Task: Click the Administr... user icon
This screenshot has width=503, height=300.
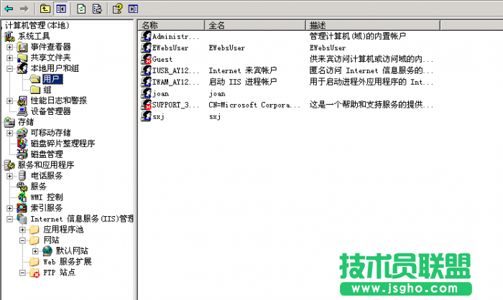Action: click(147, 36)
